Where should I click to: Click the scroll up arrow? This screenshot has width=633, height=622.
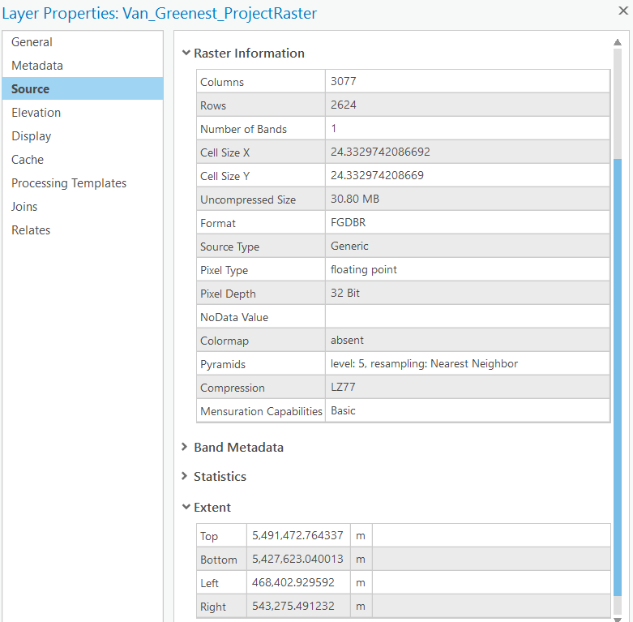tap(618, 43)
